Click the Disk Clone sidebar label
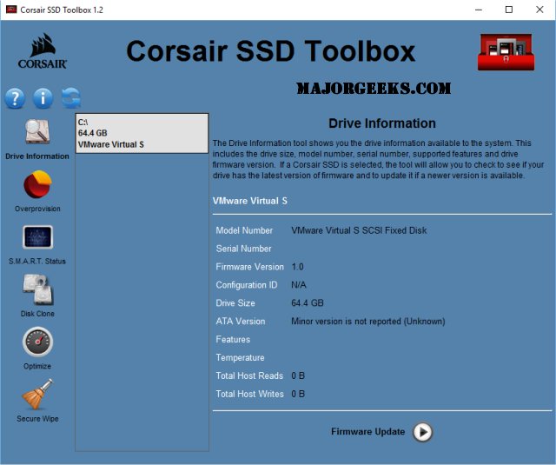Screen dimensions: 556x465 pyautogui.click(x=37, y=314)
